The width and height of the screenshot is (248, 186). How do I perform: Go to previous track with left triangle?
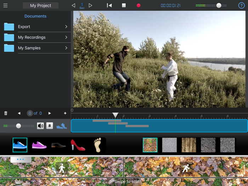(x=19, y=113)
